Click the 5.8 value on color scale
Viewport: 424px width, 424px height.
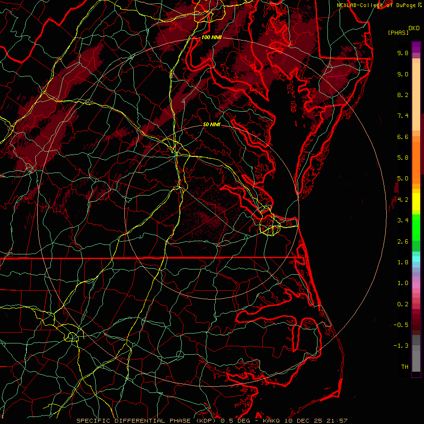click(403, 158)
